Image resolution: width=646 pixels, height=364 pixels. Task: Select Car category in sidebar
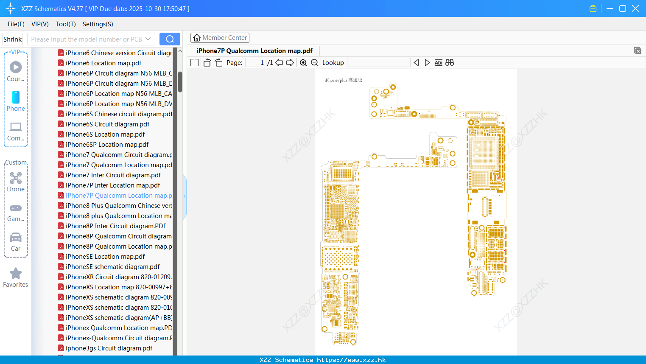(x=16, y=242)
